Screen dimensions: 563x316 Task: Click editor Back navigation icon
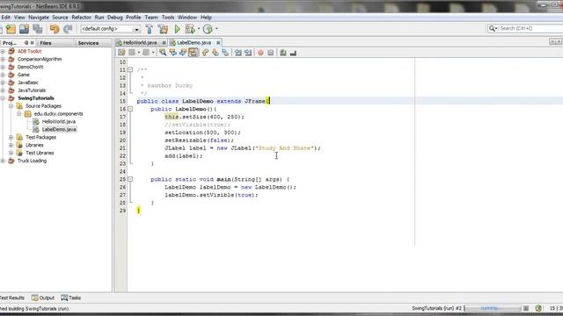tap(132, 53)
